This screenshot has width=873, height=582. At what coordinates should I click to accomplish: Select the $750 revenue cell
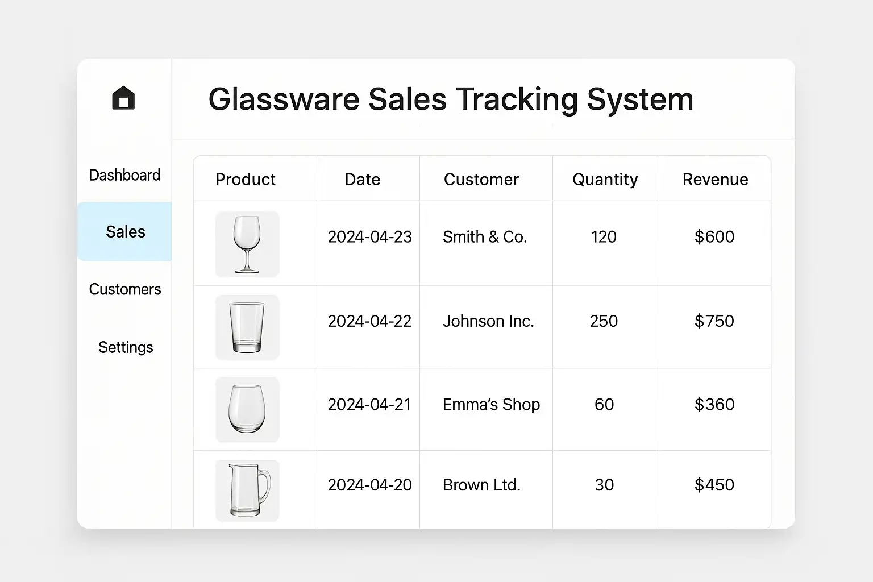[x=714, y=321]
